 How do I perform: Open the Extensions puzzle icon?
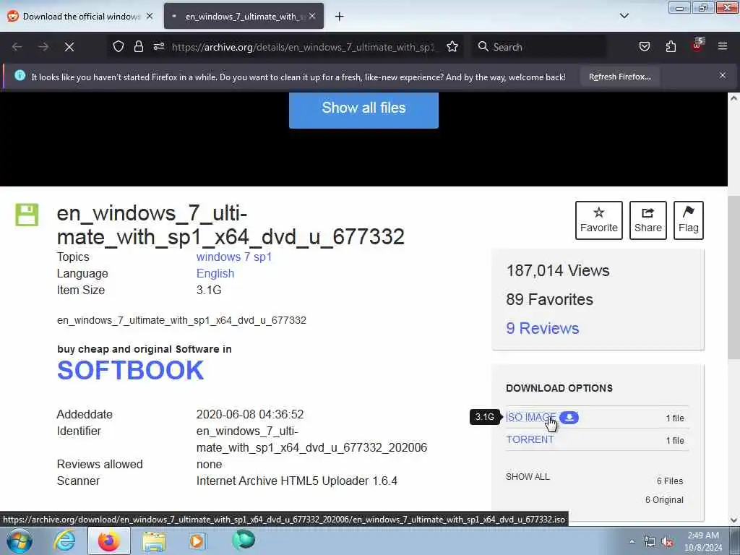[x=671, y=47]
